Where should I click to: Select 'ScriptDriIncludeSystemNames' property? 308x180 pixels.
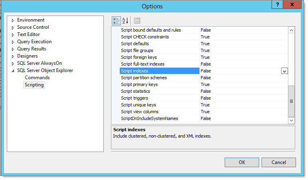coord(149,118)
